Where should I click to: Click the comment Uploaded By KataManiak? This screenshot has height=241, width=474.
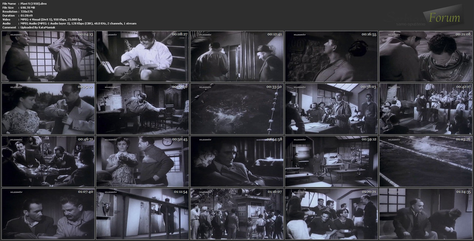click(38, 27)
